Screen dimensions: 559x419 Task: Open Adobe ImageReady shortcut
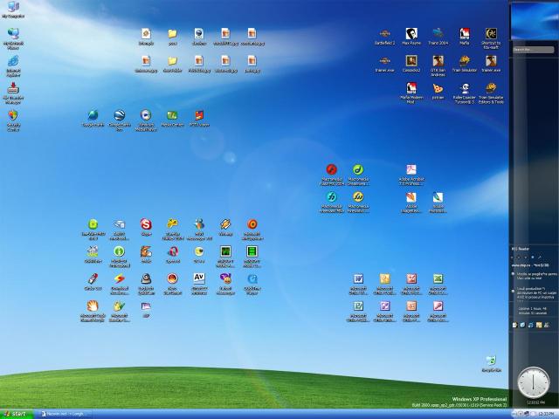pyautogui.click(x=411, y=203)
